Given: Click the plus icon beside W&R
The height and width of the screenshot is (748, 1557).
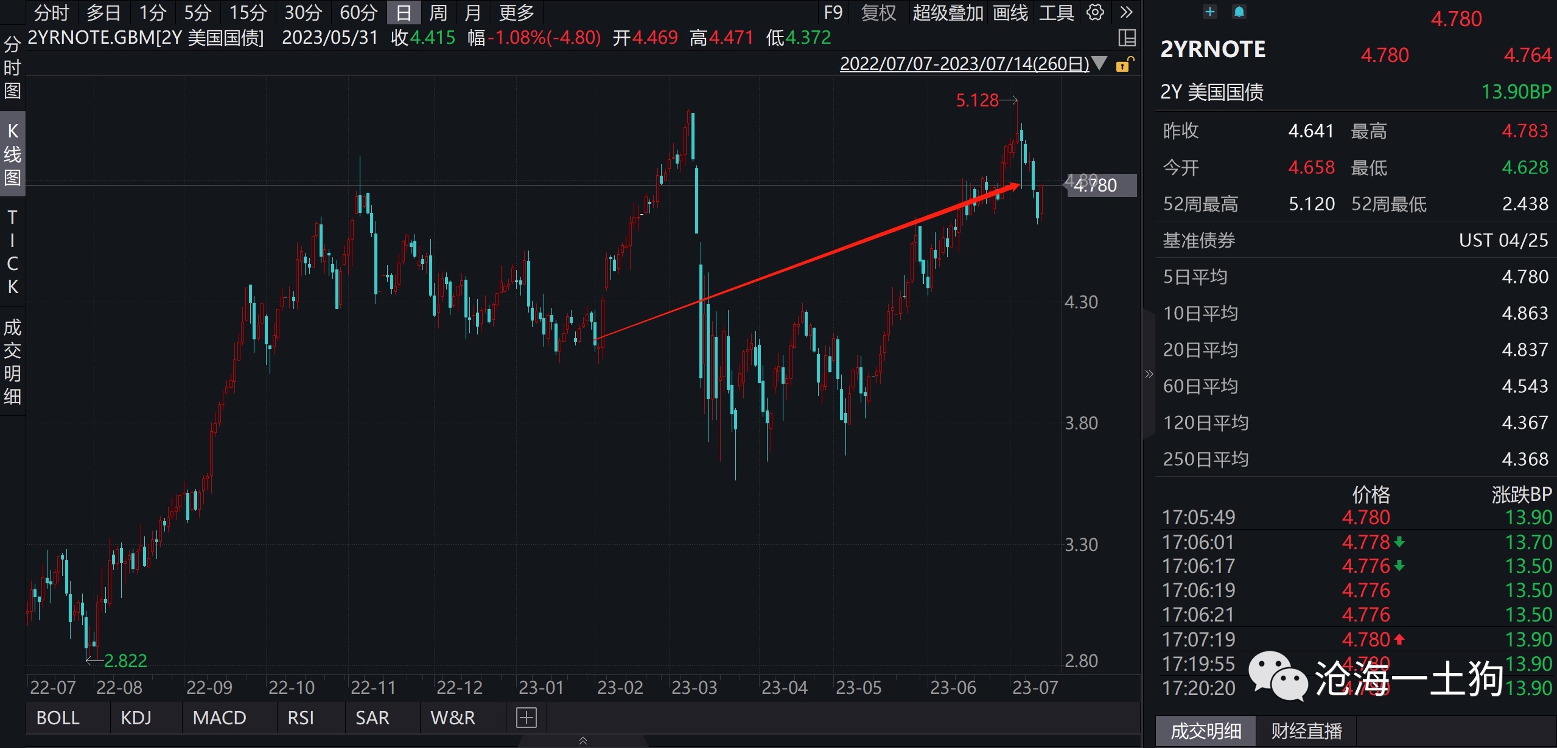Looking at the screenshot, I should [x=526, y=718].
